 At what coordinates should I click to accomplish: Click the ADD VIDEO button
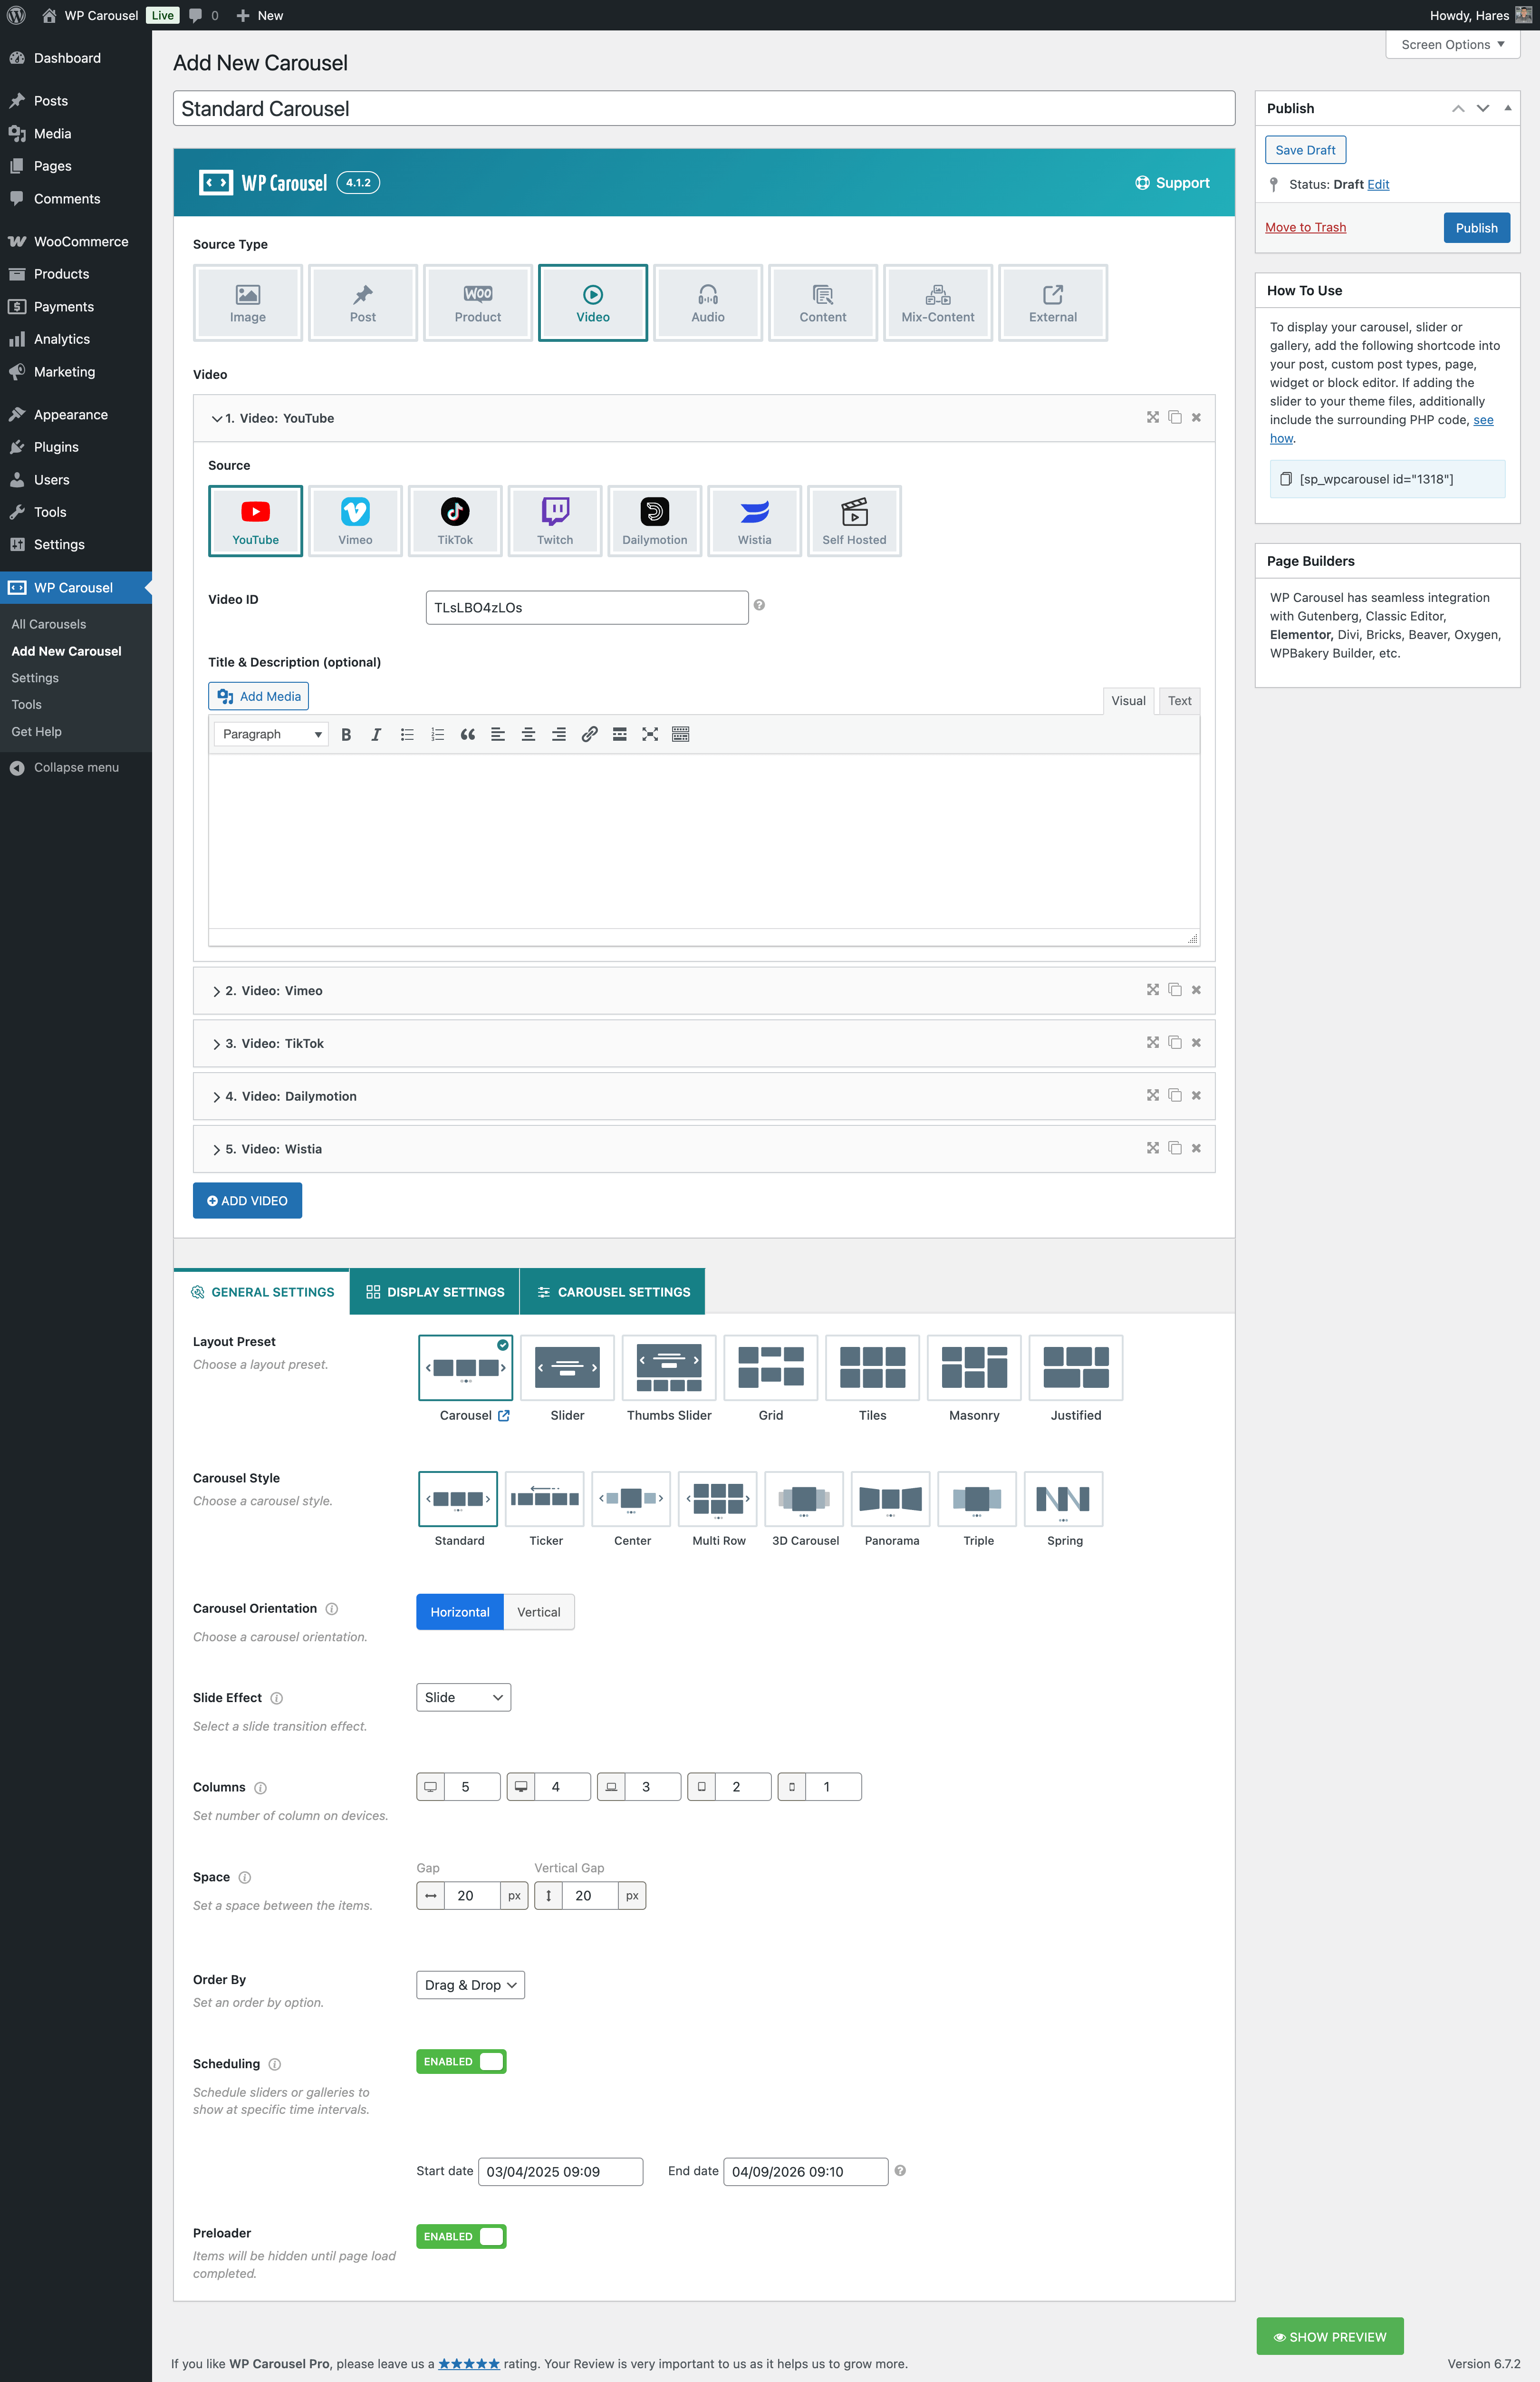(x=247, y=1201)
